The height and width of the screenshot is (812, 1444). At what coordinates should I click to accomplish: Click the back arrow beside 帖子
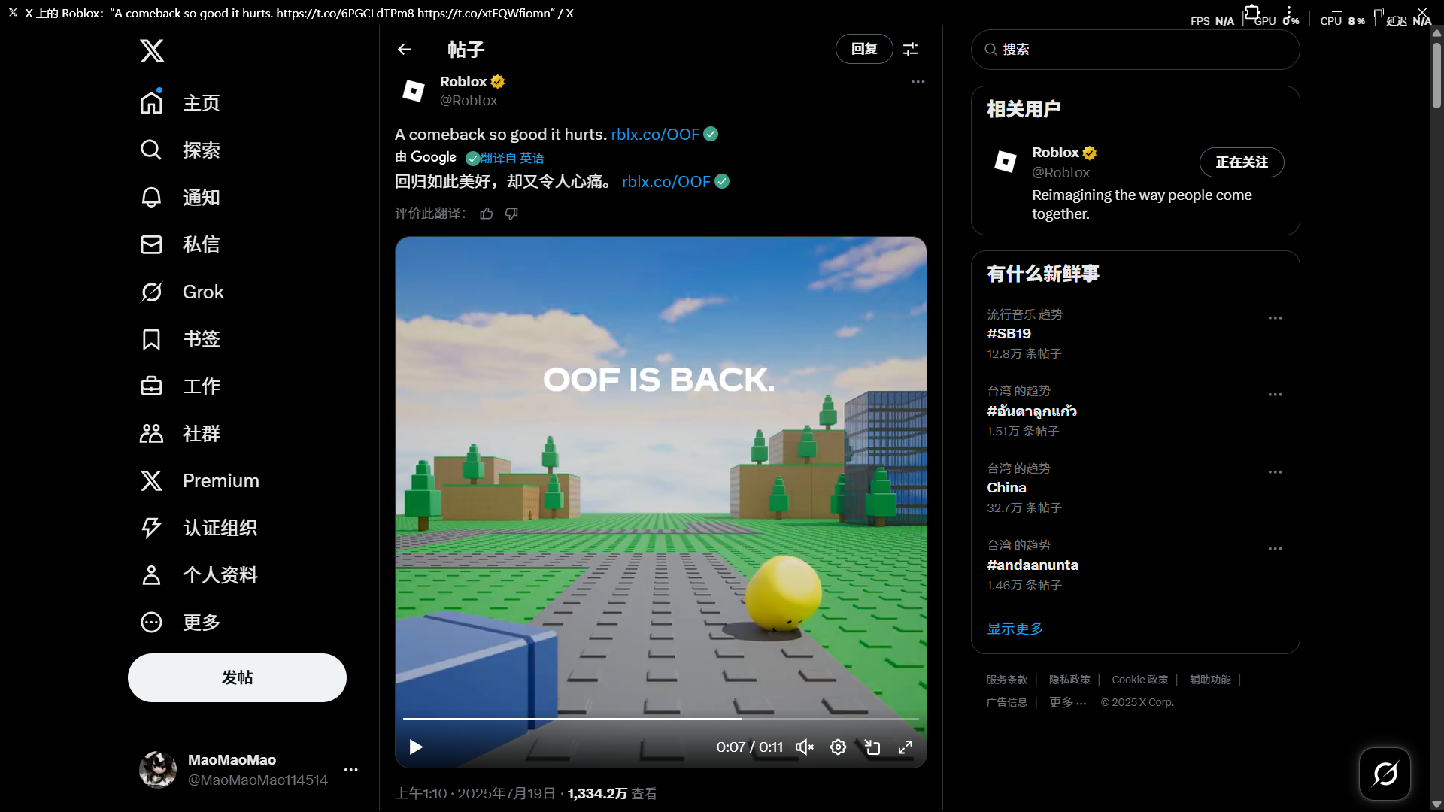coord(405,50)
